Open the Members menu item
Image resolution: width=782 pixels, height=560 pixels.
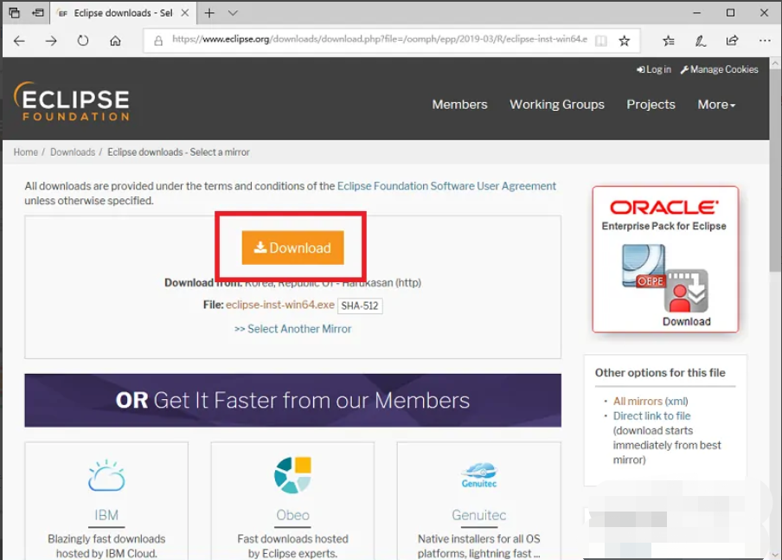(459, 104)
